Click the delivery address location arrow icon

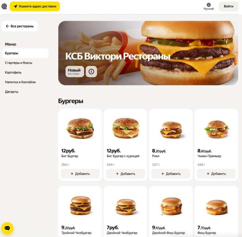15,7
